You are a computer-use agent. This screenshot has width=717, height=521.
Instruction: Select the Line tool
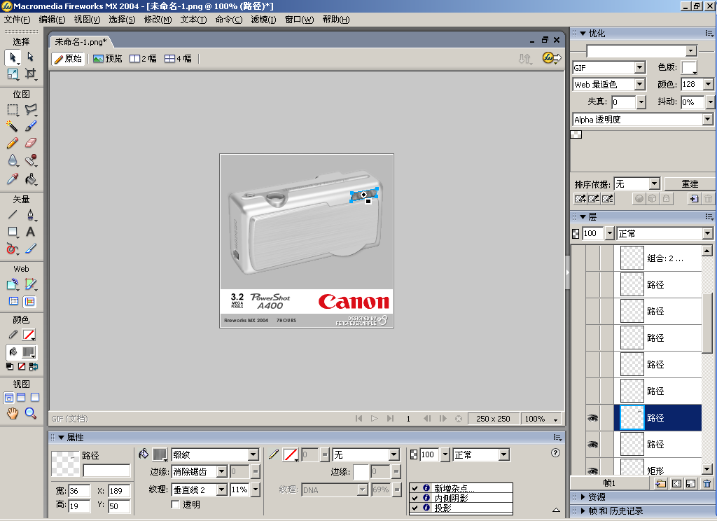pos(13,214)
